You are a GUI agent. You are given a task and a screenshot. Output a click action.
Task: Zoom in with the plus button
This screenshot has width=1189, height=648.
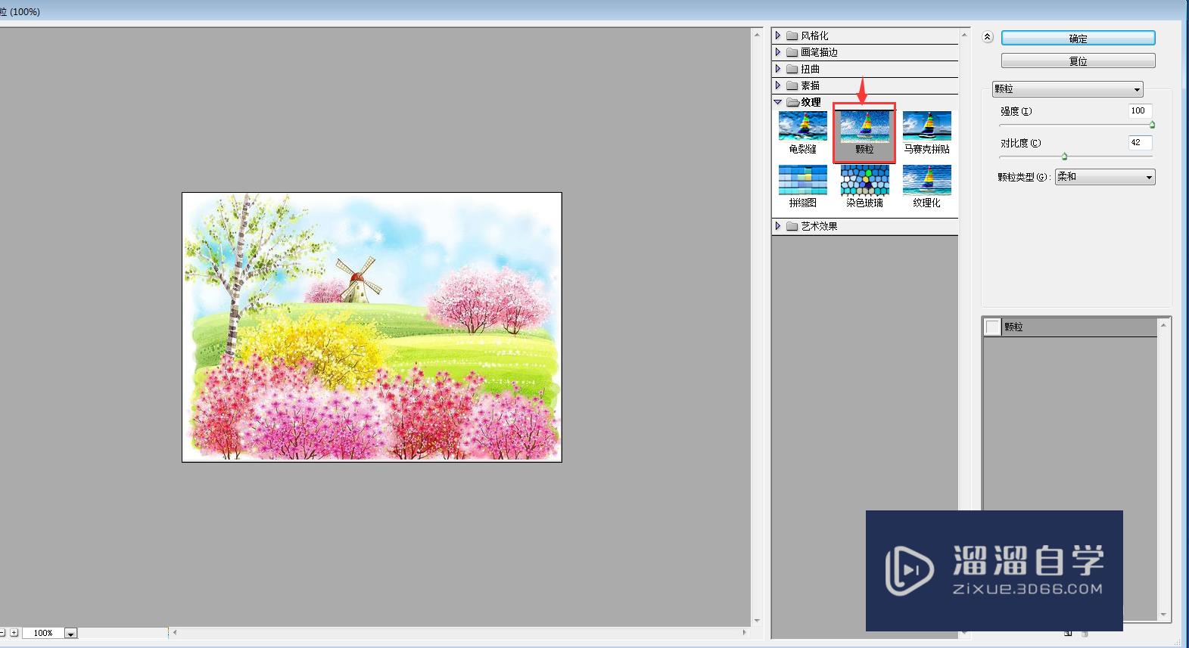pyautogui.click(x=14, y=633)
